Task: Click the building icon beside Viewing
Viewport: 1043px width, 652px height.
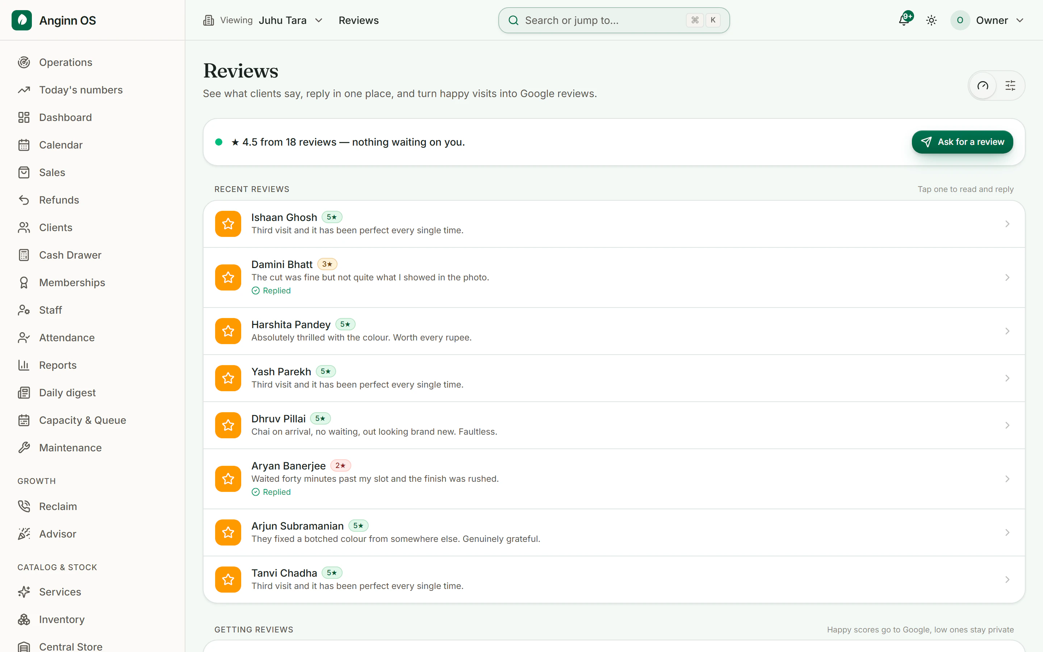Action: 209,20
